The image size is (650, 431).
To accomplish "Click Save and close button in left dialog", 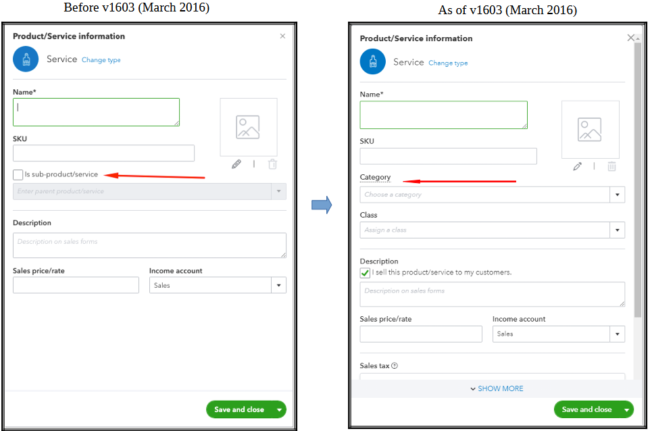I will point(239,409).
